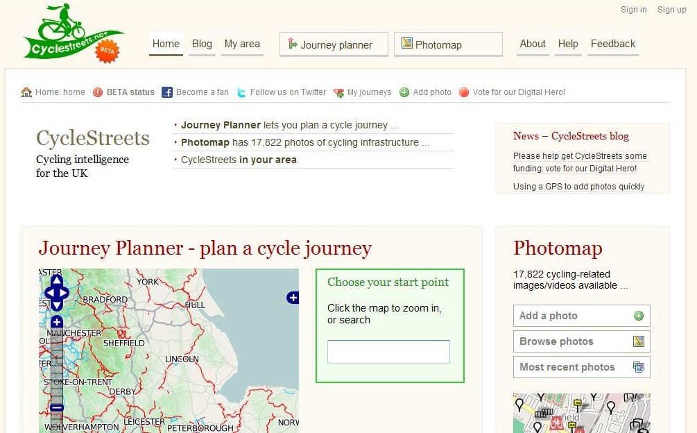This screenshot has width=697, height=433.
Task: Open CycleStreets in your area link
Action: click(239, 160)
